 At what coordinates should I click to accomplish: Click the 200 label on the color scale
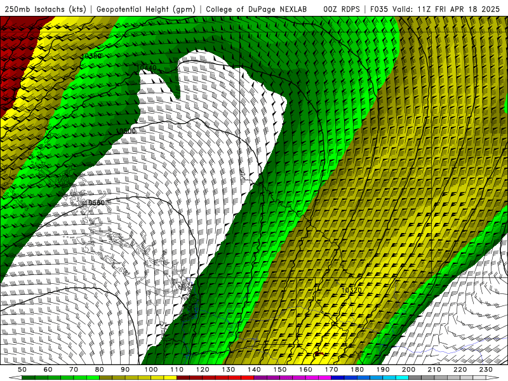point(408,370)
